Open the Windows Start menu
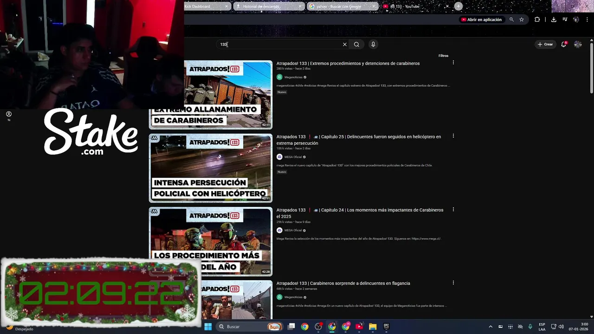The image size is (594, 334). coord(208,327)
